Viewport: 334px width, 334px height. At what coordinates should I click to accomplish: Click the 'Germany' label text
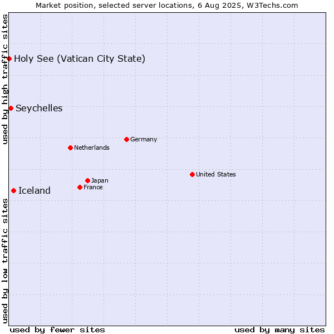tap(144, 140)
